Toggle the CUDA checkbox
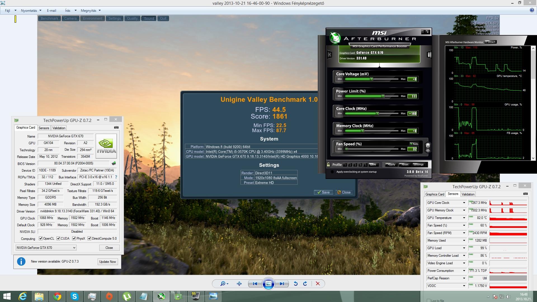The image size is (537, 302). (58, 239)
